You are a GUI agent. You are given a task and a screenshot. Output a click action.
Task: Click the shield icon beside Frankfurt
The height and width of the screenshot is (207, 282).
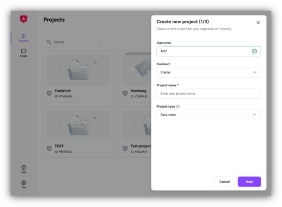click(x=49, y=93)
